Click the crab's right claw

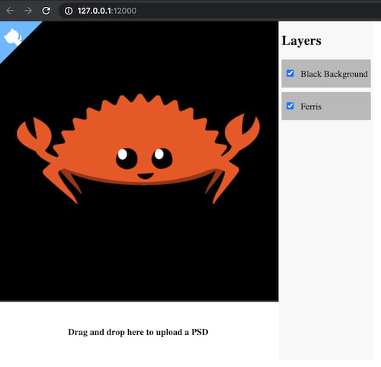(242, 132)
